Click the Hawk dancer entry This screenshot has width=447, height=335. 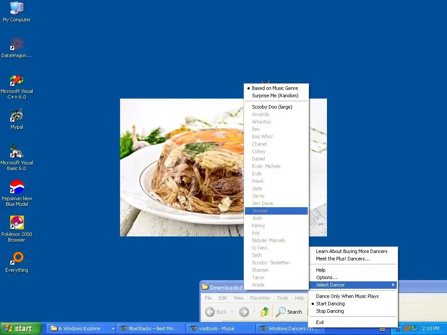tap(276, 181)
